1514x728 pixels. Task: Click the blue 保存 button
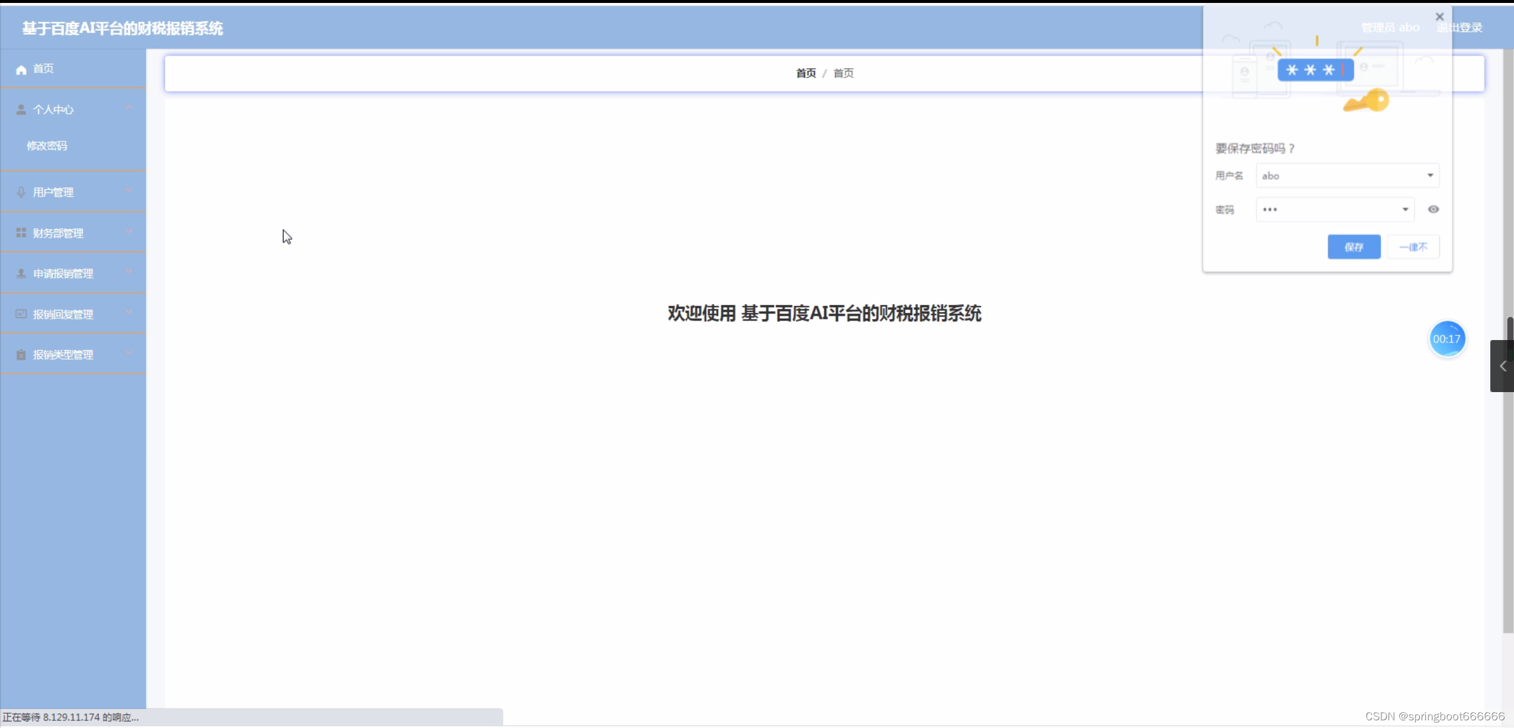pos(1354,247)
